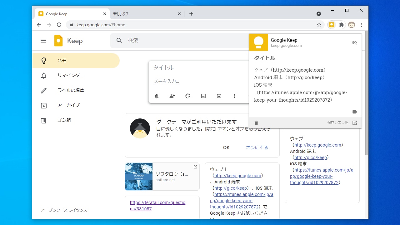Open itunes.apple.com link in middle note
Screen dimensions: 400x225
(x=242, y=201)
